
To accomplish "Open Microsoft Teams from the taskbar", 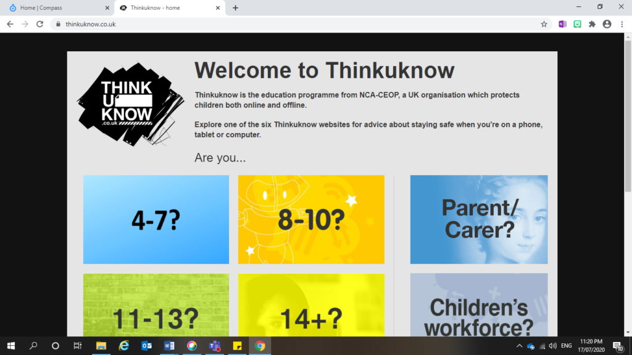I will [x=214, y=346].
